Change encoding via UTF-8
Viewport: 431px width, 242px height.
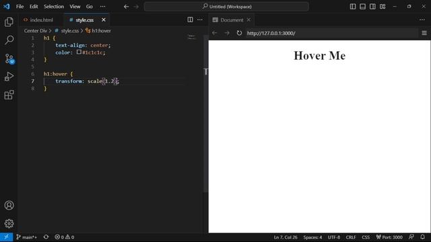(x=334, y=237)
